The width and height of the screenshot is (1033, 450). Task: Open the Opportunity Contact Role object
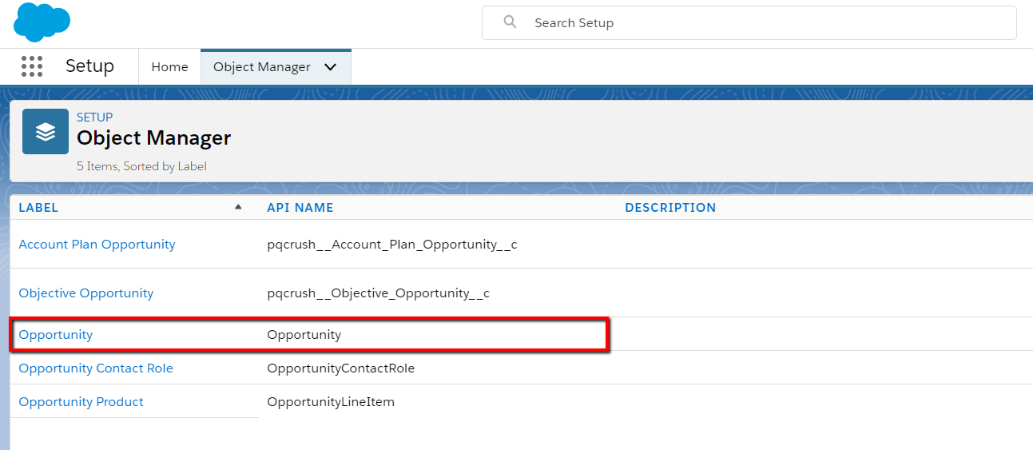point(96,368)
